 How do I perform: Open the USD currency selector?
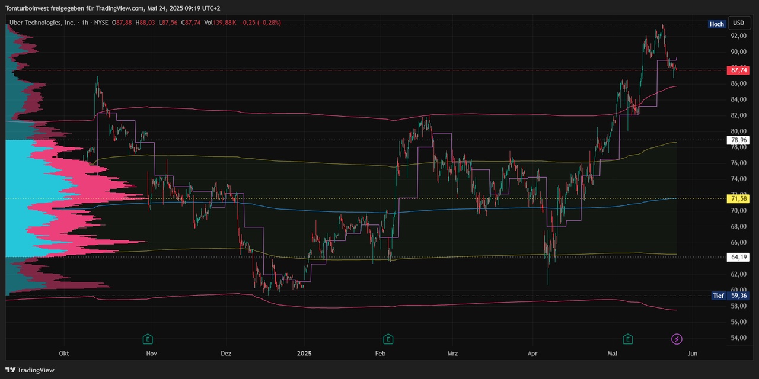[738, 23]
